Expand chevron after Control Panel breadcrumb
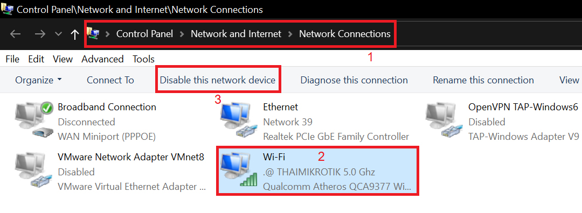Viewport: 582px width, 213px height. 182,34
